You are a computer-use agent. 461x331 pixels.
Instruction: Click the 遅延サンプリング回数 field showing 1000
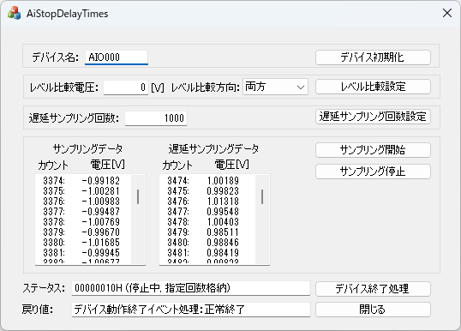(156, 118)
